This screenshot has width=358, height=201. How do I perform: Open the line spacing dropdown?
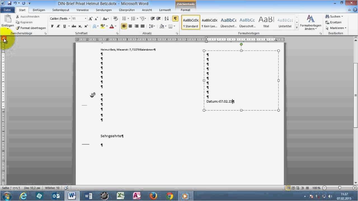[151, 26]
